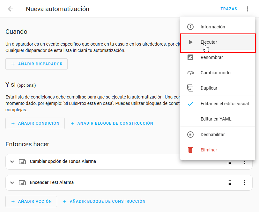Image resolution: width=259 pixels, height=212 pixels.
Task: Disable automation via Deshabilitar
Action: pos(212,135)
